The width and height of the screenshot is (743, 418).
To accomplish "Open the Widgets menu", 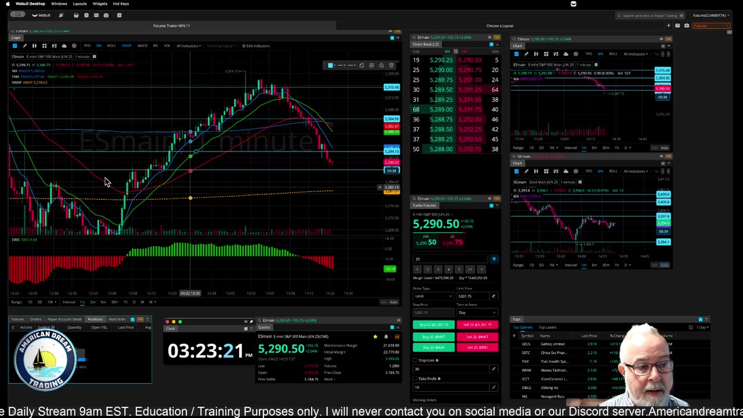I will (x=100, y=3).
